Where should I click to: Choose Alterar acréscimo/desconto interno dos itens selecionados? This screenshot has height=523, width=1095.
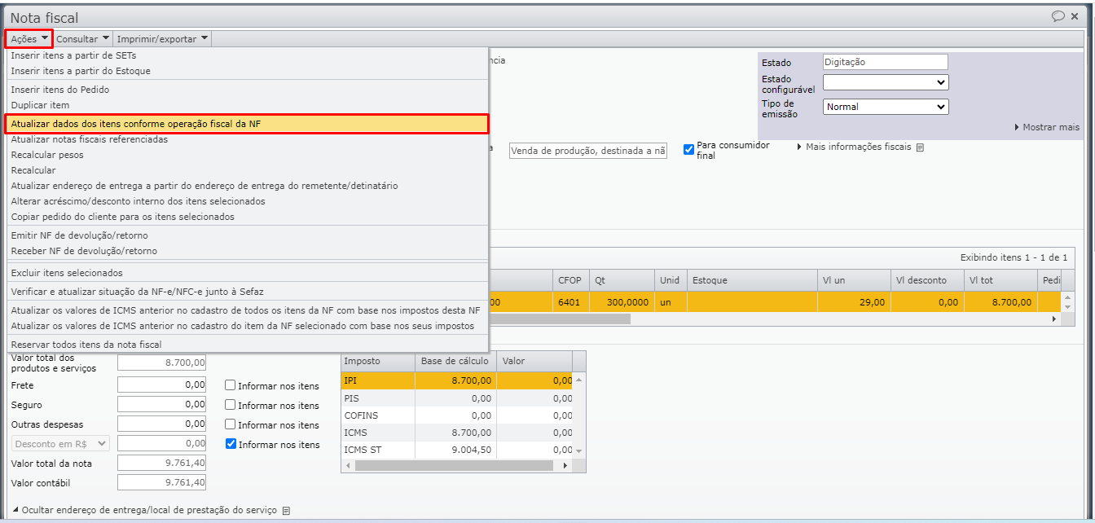pos(248,201)
